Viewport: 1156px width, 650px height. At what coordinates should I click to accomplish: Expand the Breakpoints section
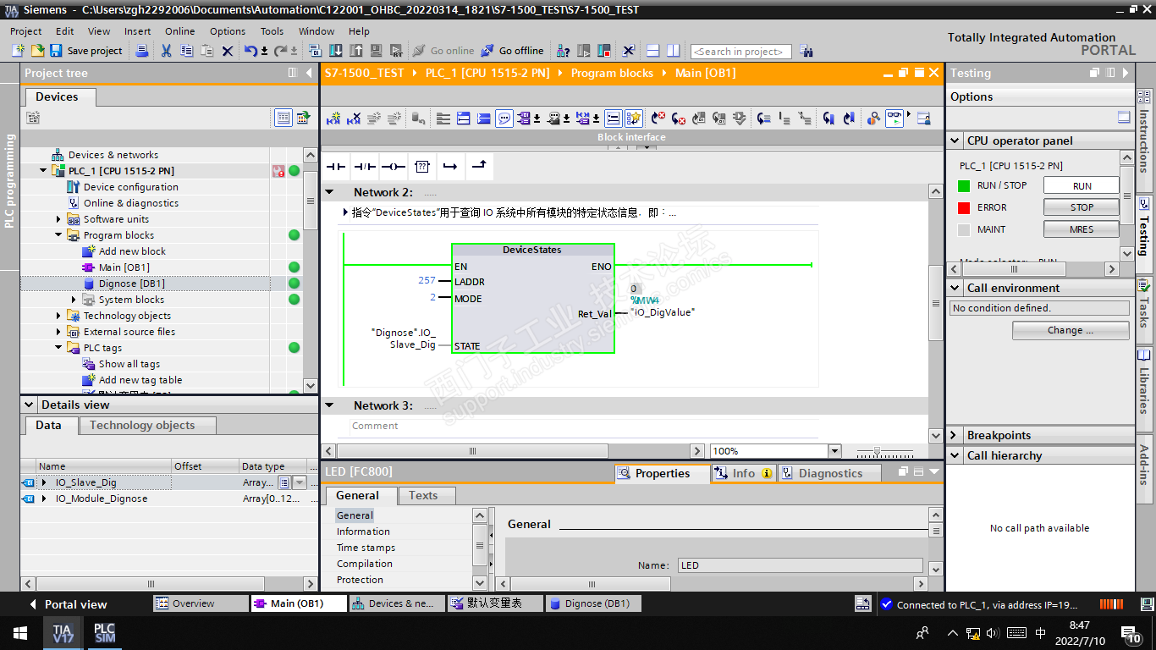pyautogui.click(x=955, y=435)
